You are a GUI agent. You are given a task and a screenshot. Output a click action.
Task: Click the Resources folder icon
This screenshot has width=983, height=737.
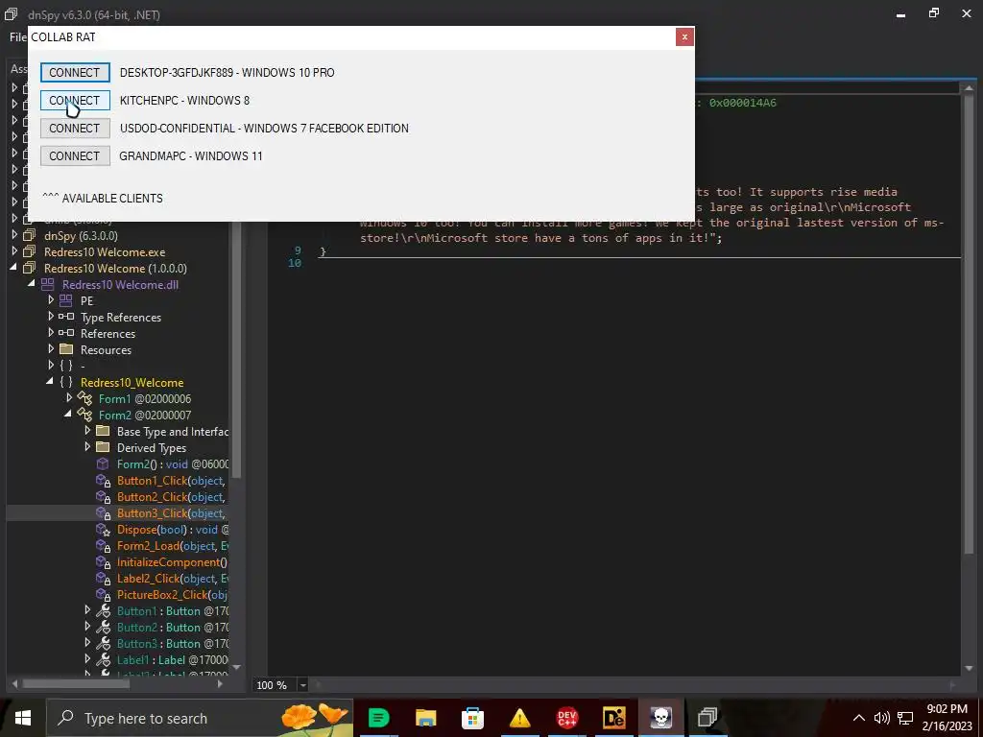[66, 349]
